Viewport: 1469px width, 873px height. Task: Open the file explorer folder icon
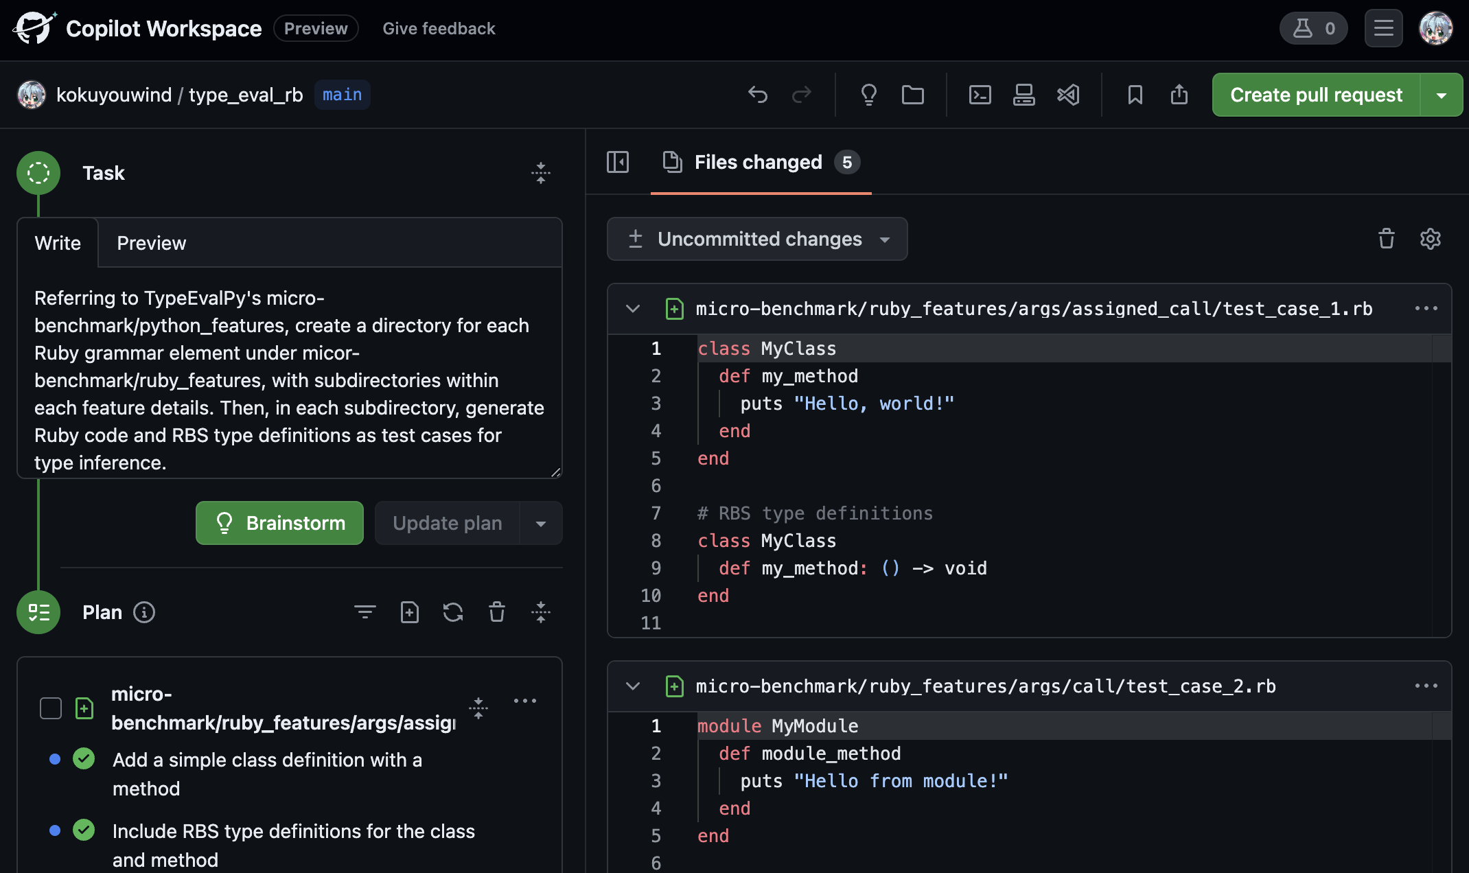(912, 95)
